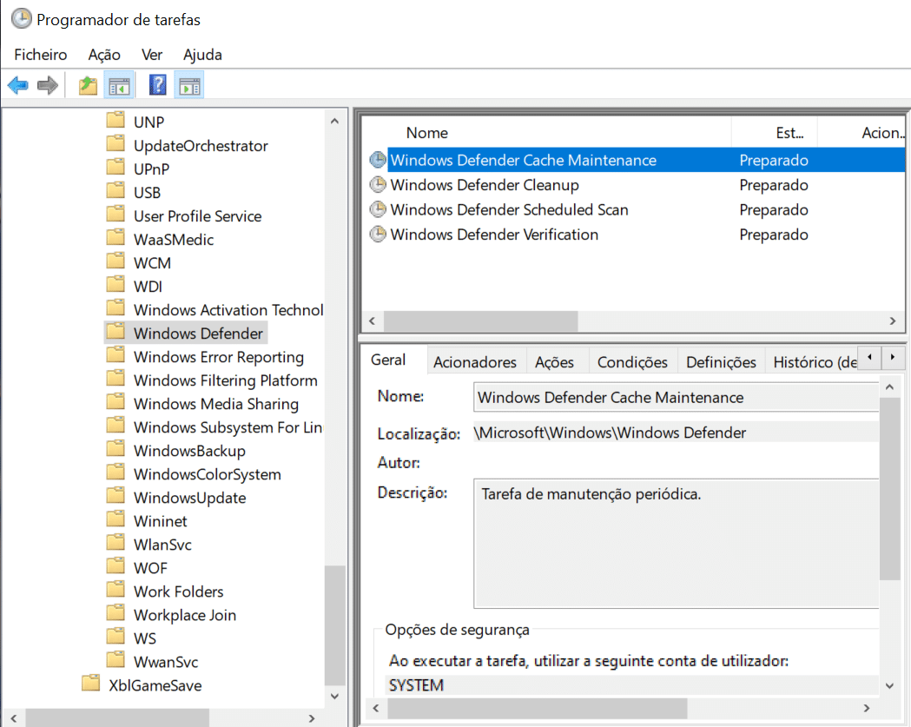Open the Windows Error Reporting folder
This screenshot has height=727, width=911.
219,357
